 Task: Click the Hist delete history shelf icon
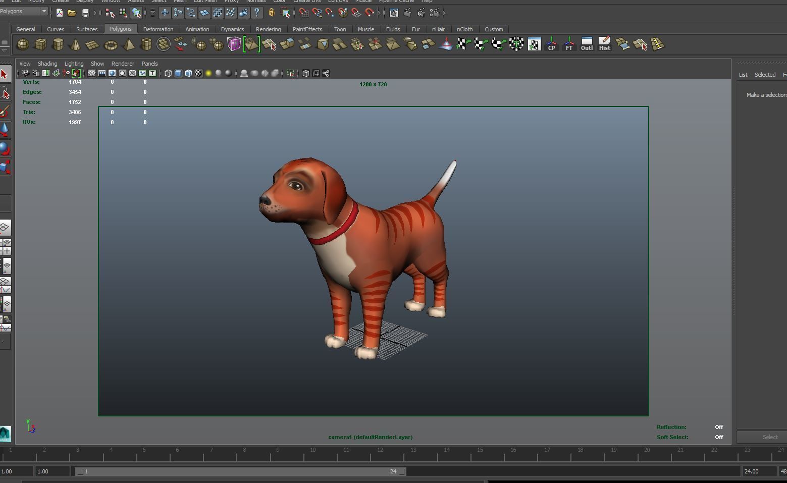click(x=604, y=44)
